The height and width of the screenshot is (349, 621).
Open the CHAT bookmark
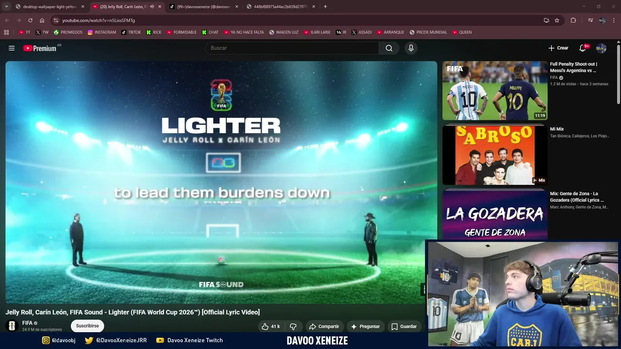(x=210, y=32)
